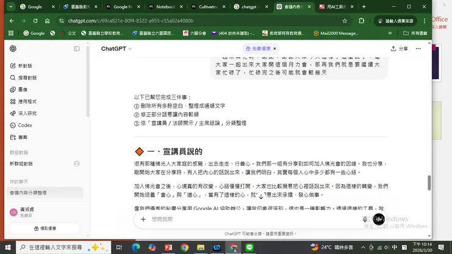Collapse sidebar with the panel toggle icon
Viewport: 452px width, 254px height.
tap(77, 49)
